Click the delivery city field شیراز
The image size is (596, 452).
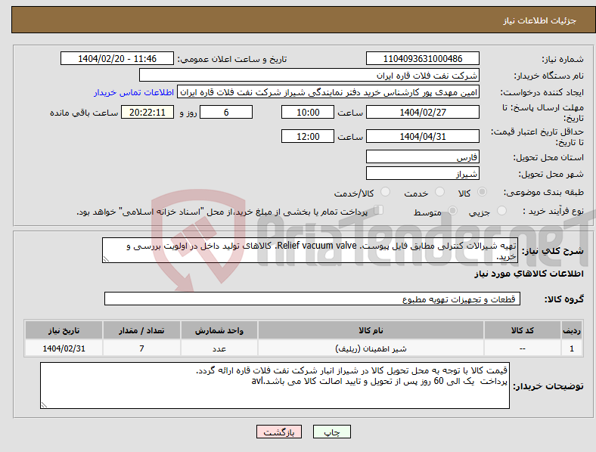422,174
